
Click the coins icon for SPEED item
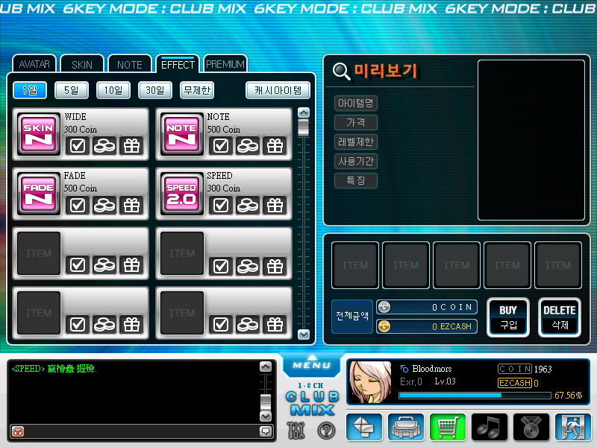point(248,205)
